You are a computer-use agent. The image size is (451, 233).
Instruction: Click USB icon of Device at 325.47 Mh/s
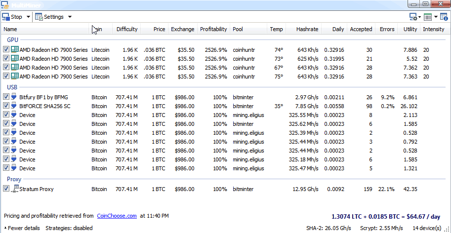pos(14,168)
